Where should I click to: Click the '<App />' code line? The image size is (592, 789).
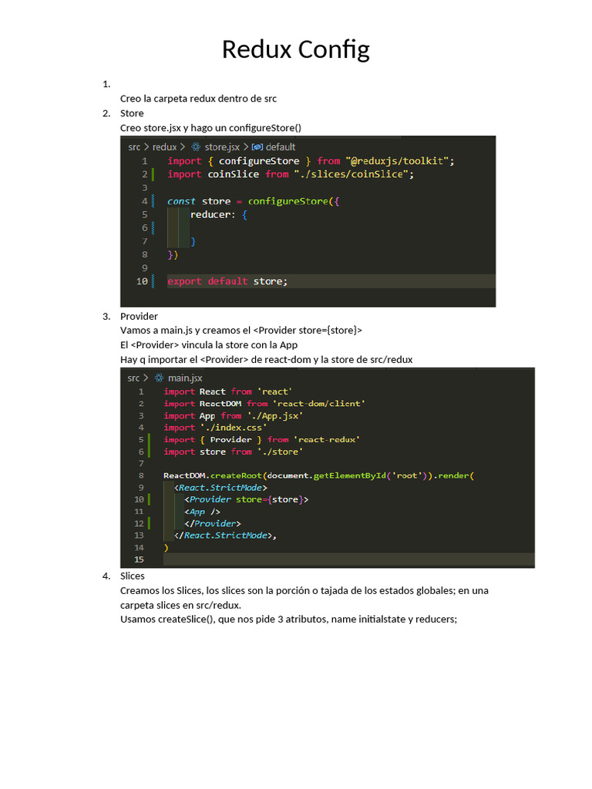pos(202,512)
